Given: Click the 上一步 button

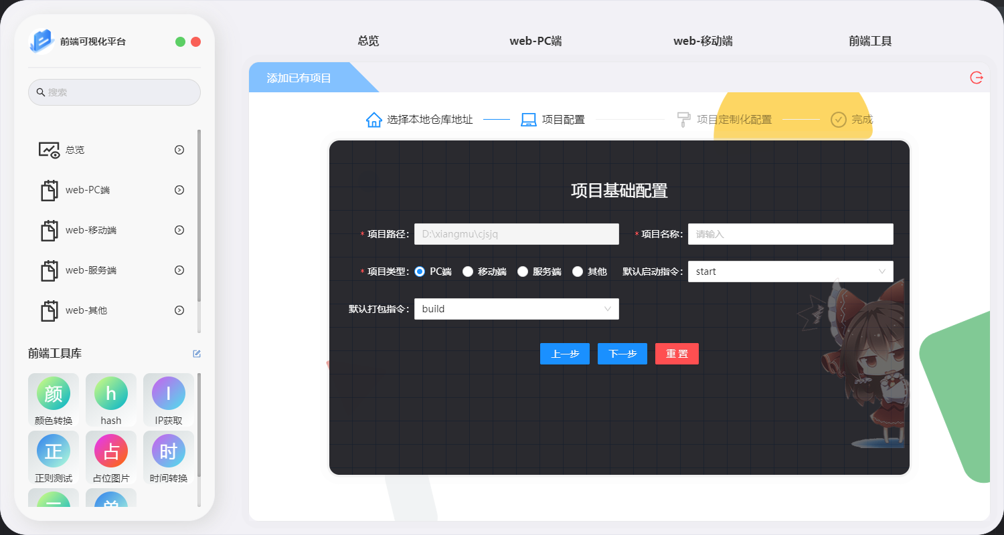Looking at the screenshot, I should tap(565, 354).
